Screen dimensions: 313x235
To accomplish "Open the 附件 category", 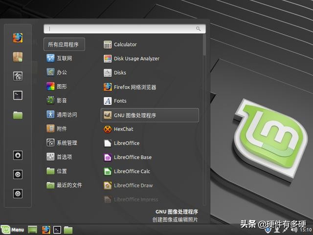I will coord(57,128).
